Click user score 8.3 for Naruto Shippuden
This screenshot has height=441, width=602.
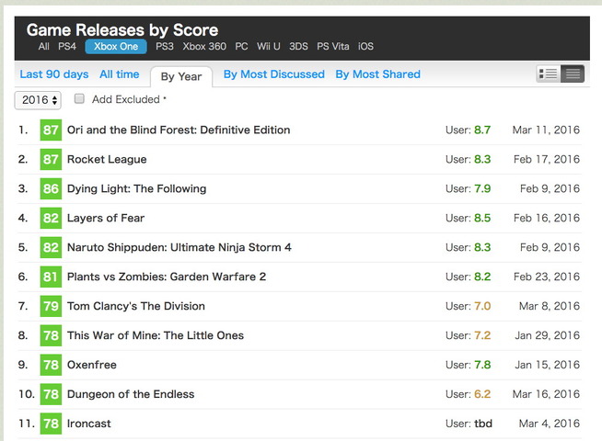tap(482, 247)
